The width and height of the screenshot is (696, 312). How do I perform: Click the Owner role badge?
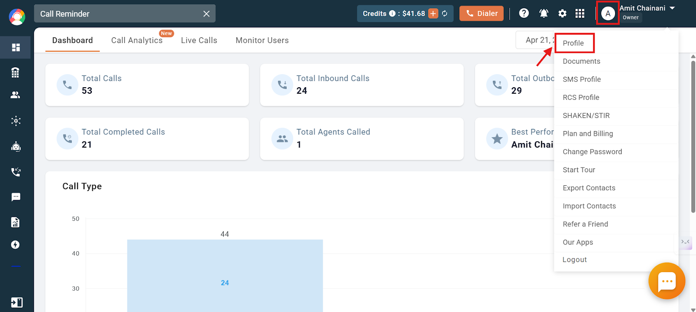coord(631,17)
